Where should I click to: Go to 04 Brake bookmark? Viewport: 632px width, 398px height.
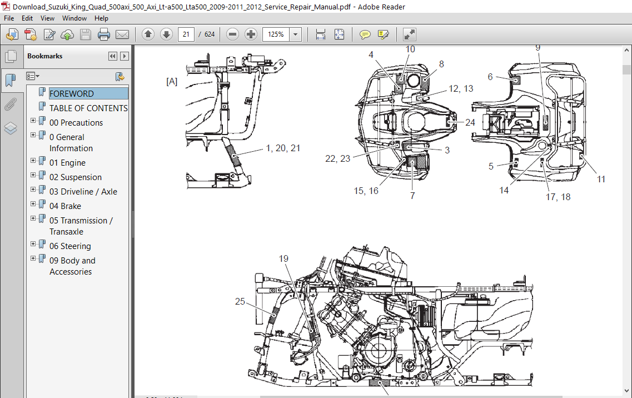[65, 206]
